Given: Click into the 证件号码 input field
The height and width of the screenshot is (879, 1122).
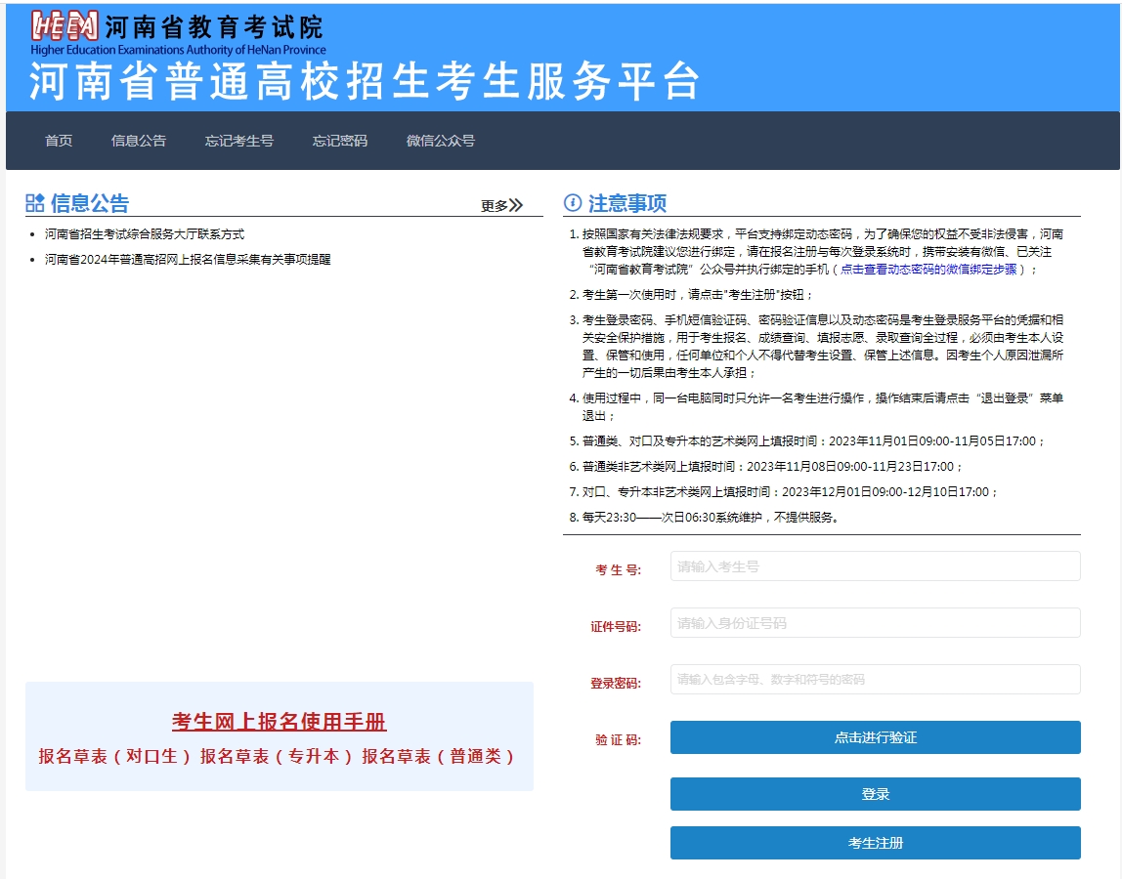Looking at the screenshot, I should [x=875, y=623].
